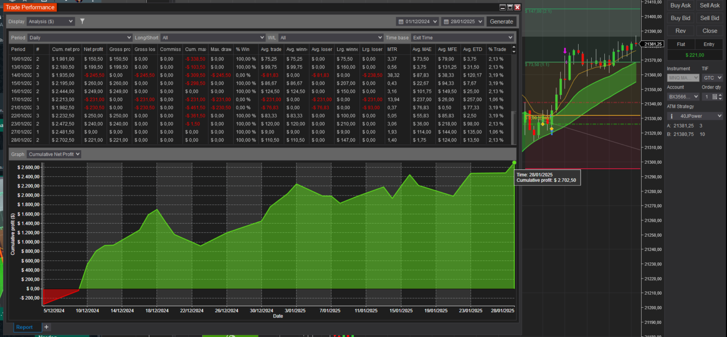Click the funnel filter icon beside Display
Image resolution: width=727 pixels, height=337 pixels.
click(x=82, y=22)
